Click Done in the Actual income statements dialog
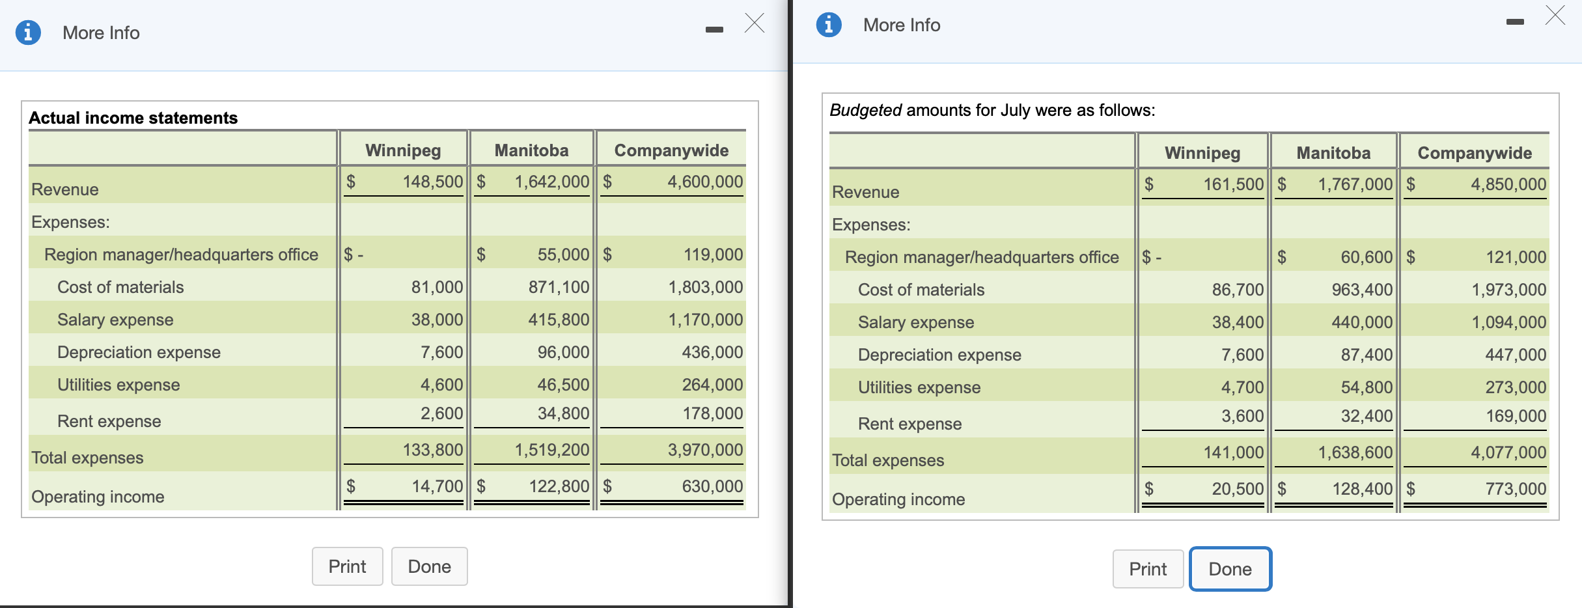Viewport: 1582px width, 608px height. [430, 566]
